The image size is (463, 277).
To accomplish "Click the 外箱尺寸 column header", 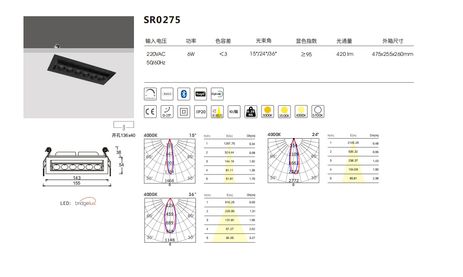I will point(393,41).
